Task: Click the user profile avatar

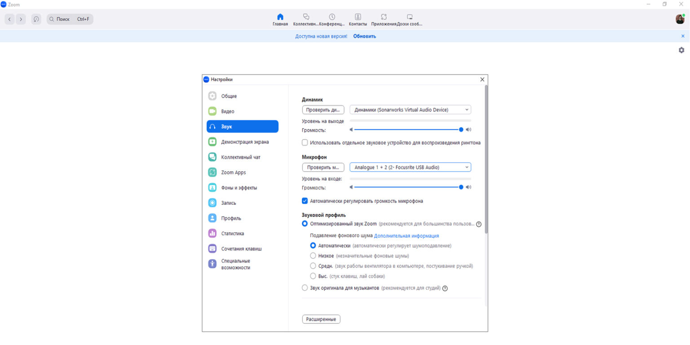Action: 680,19
